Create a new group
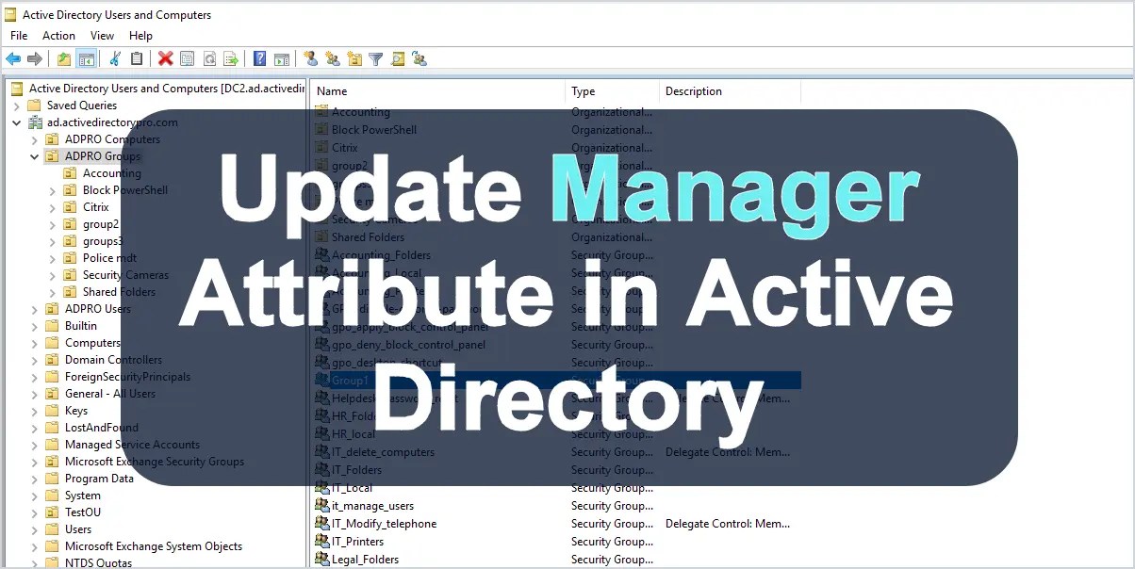Viewport: 1135px width, 569px height. pyautogui.click(x=332, y=58)
